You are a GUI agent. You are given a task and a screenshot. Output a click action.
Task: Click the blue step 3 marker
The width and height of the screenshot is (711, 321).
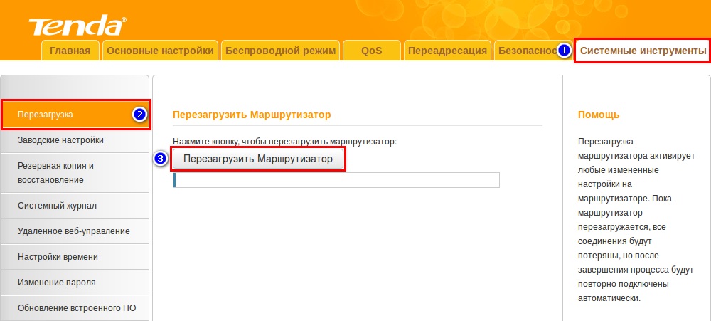pyautogui.click(x=161, y=159)
